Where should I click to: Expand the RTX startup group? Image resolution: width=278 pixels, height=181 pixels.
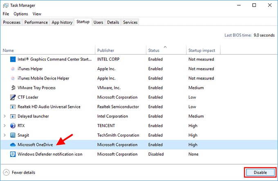point(4,126)
